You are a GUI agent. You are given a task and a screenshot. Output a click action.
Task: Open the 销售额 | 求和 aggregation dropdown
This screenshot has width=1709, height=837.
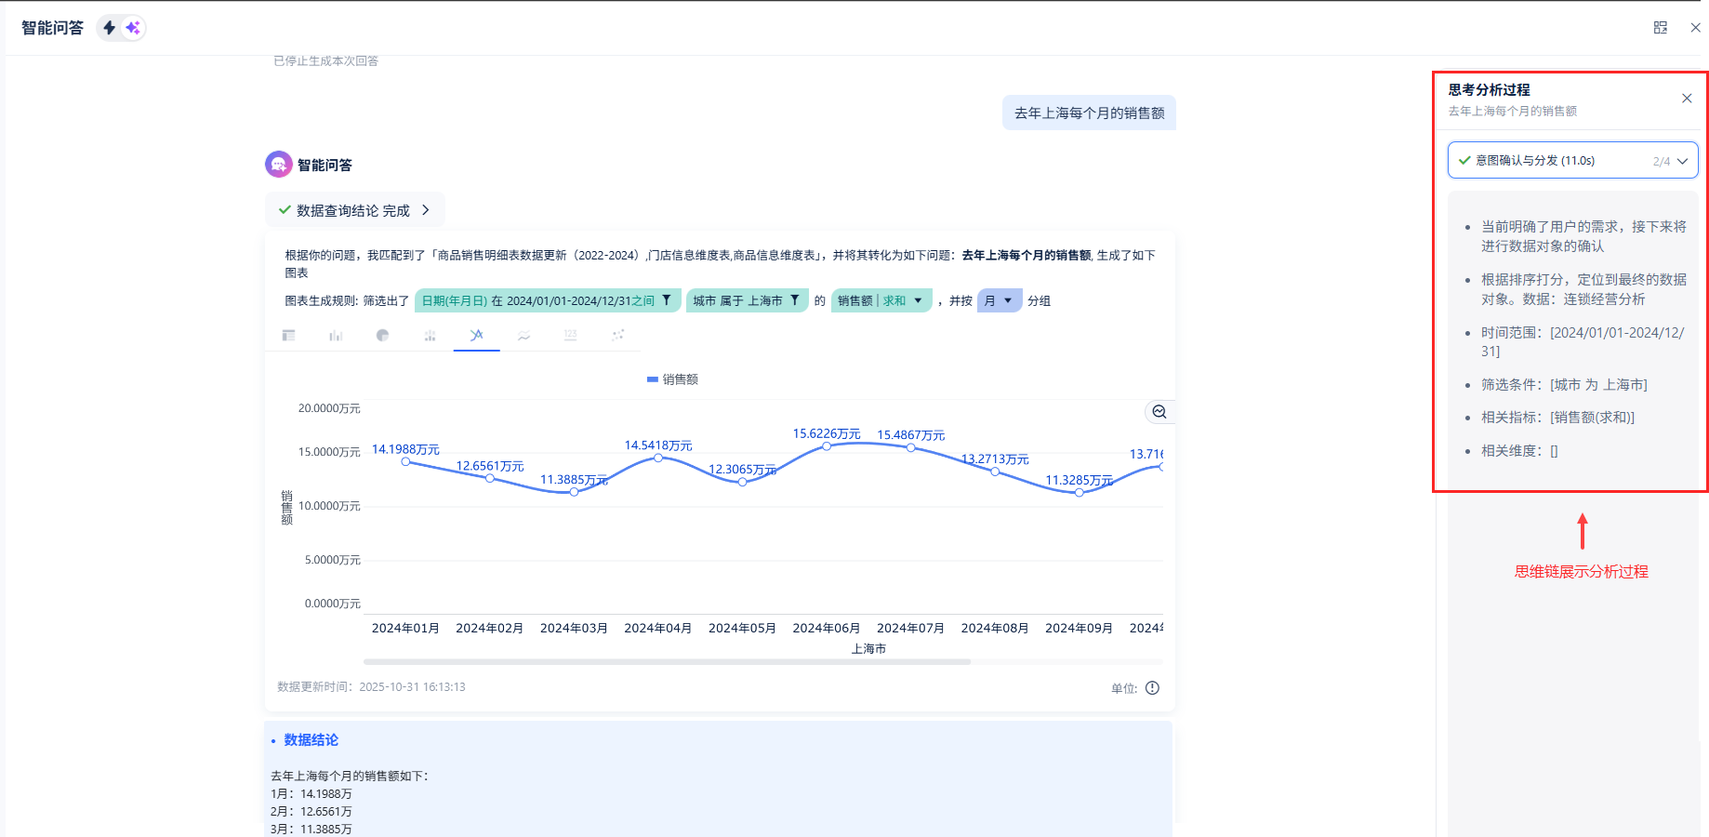click(x=881, y=300)
